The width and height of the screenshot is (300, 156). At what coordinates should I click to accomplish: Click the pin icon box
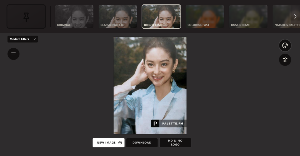click(26, 17)
